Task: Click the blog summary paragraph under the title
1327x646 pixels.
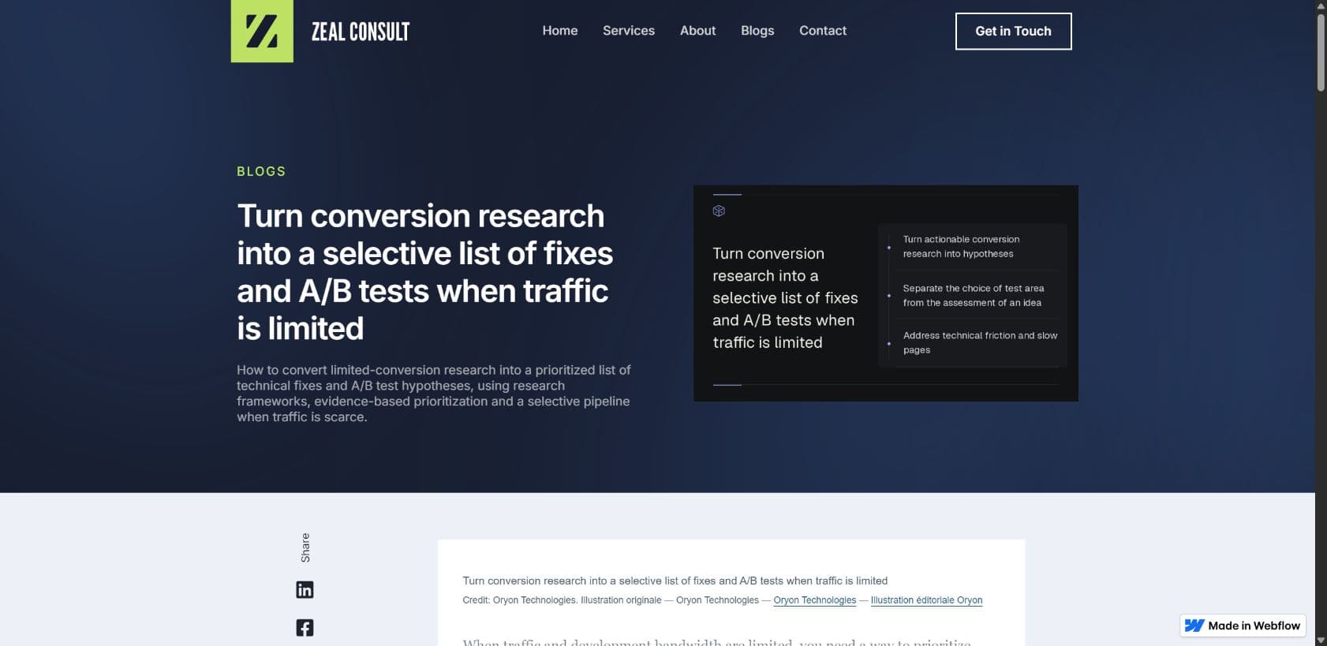Action: [x=434, y=394]
